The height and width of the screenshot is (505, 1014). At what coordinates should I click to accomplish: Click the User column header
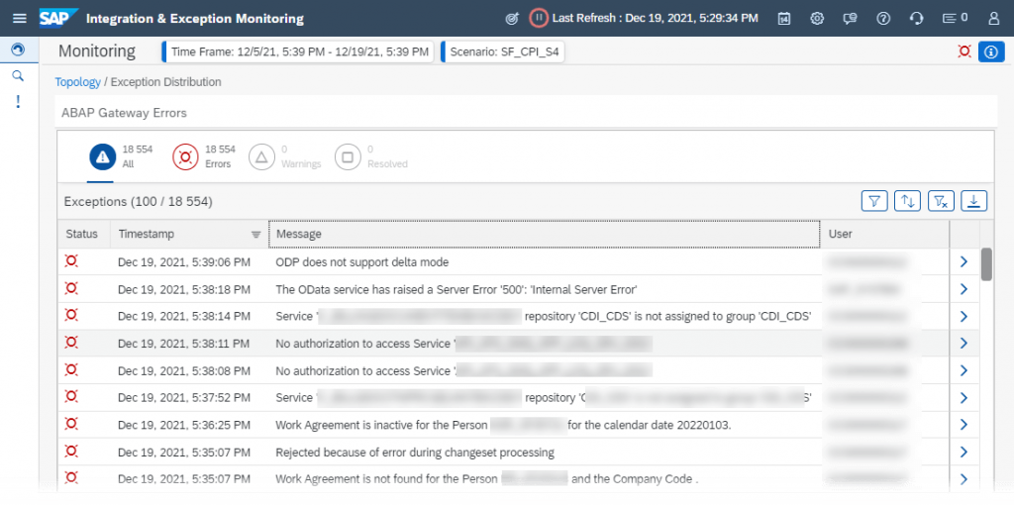pyautogui.click(x=884, y=234)
